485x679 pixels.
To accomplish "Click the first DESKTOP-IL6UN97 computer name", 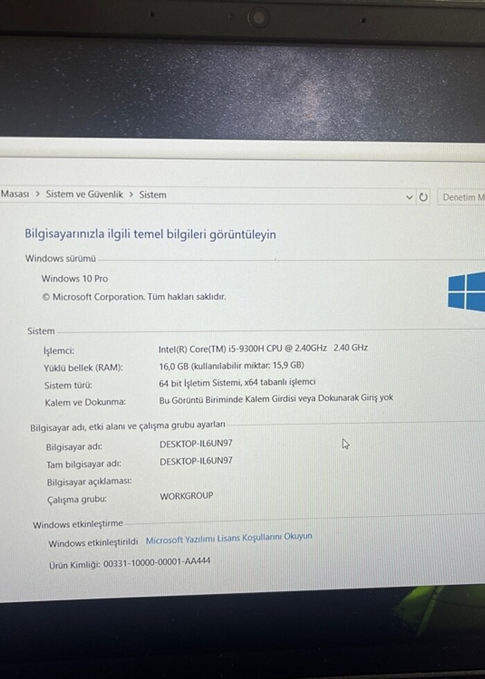I will coord(196,445).
